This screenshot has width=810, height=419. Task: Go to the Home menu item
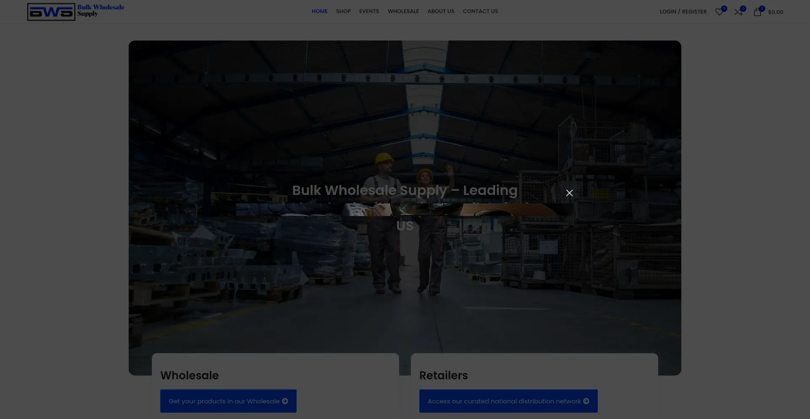(319, 11)
